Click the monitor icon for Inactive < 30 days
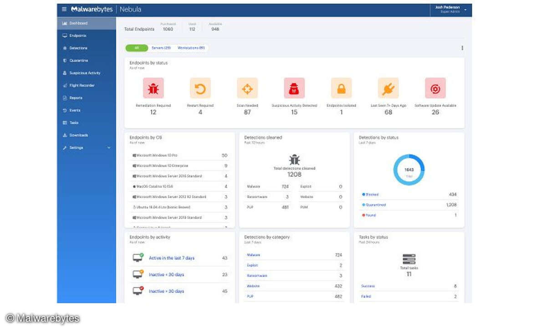Viewport: 546px width, 328px height. tap(138, 274)
